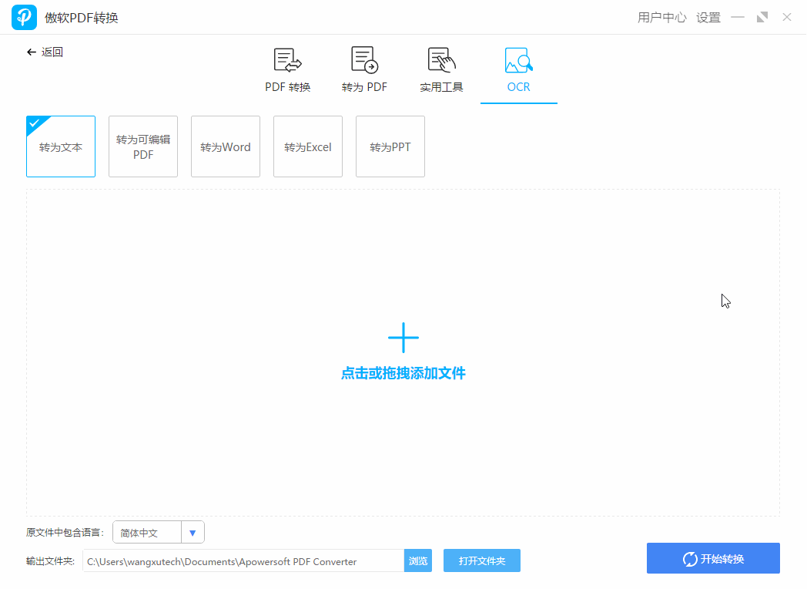The height and width of the screenshot is (589, 807).
Task: Open 用户中心
Action: pyautogui.click(x=662, y=18)
